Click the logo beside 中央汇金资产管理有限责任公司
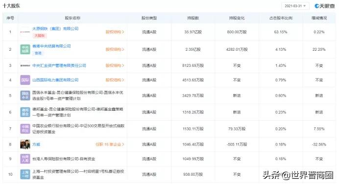This screenshot has width=339, height=185. tap(25, 65)
